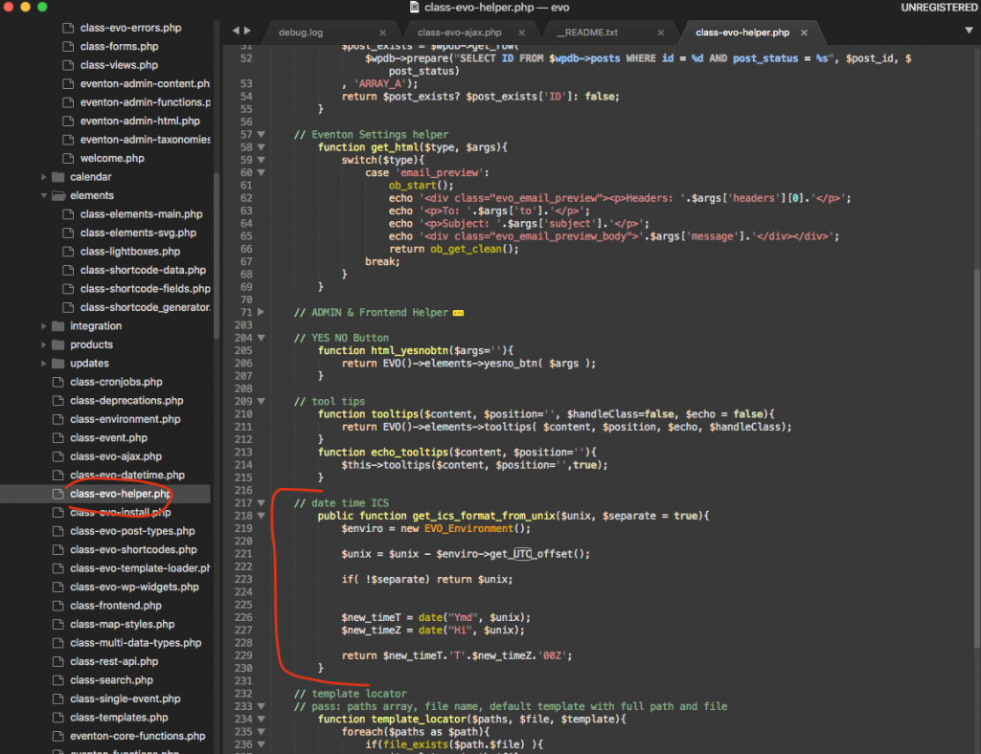Fold the switch block at line 59

point(261,160)
